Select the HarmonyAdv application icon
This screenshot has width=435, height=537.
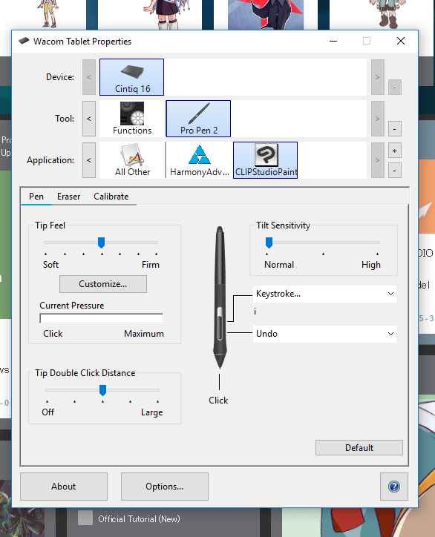click(199, 160)
